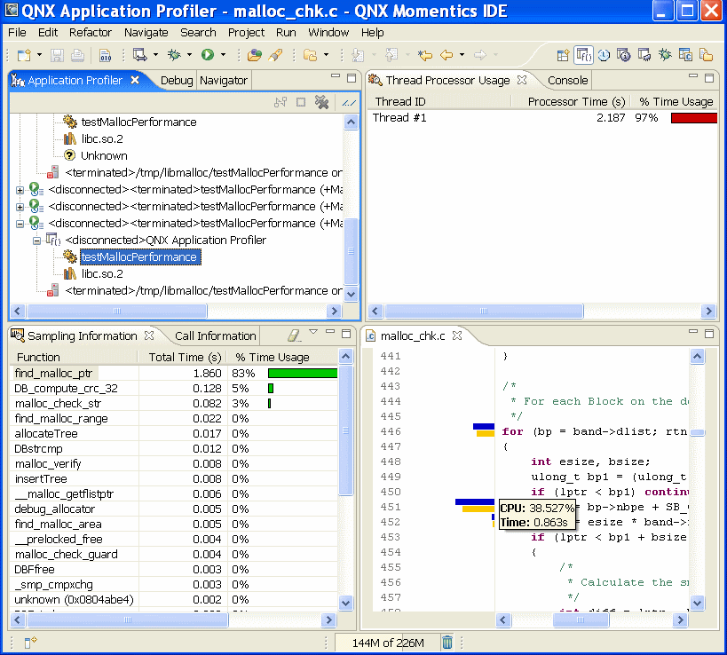Click the remove all terminated launches icon
This screenshot has height=655, width=727.
click(x=321, y=102)
